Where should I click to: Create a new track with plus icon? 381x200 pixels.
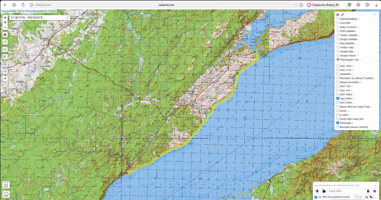317,191
